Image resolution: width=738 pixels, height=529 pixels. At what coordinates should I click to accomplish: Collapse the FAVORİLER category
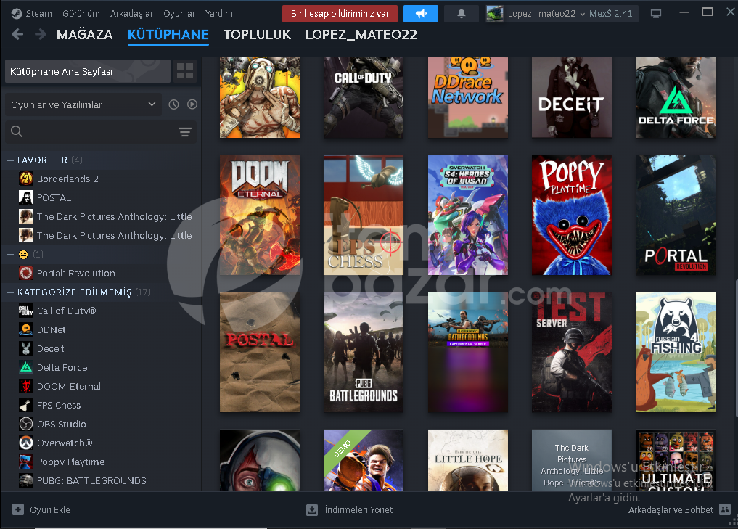10,160
